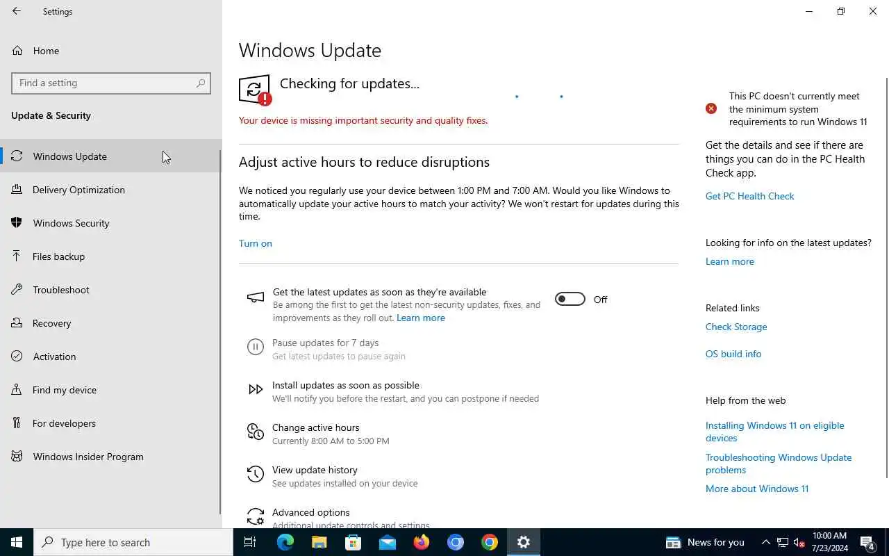Open Task View from the taskbar
Viewport: 889px width, 556px height.
[250, 542]
